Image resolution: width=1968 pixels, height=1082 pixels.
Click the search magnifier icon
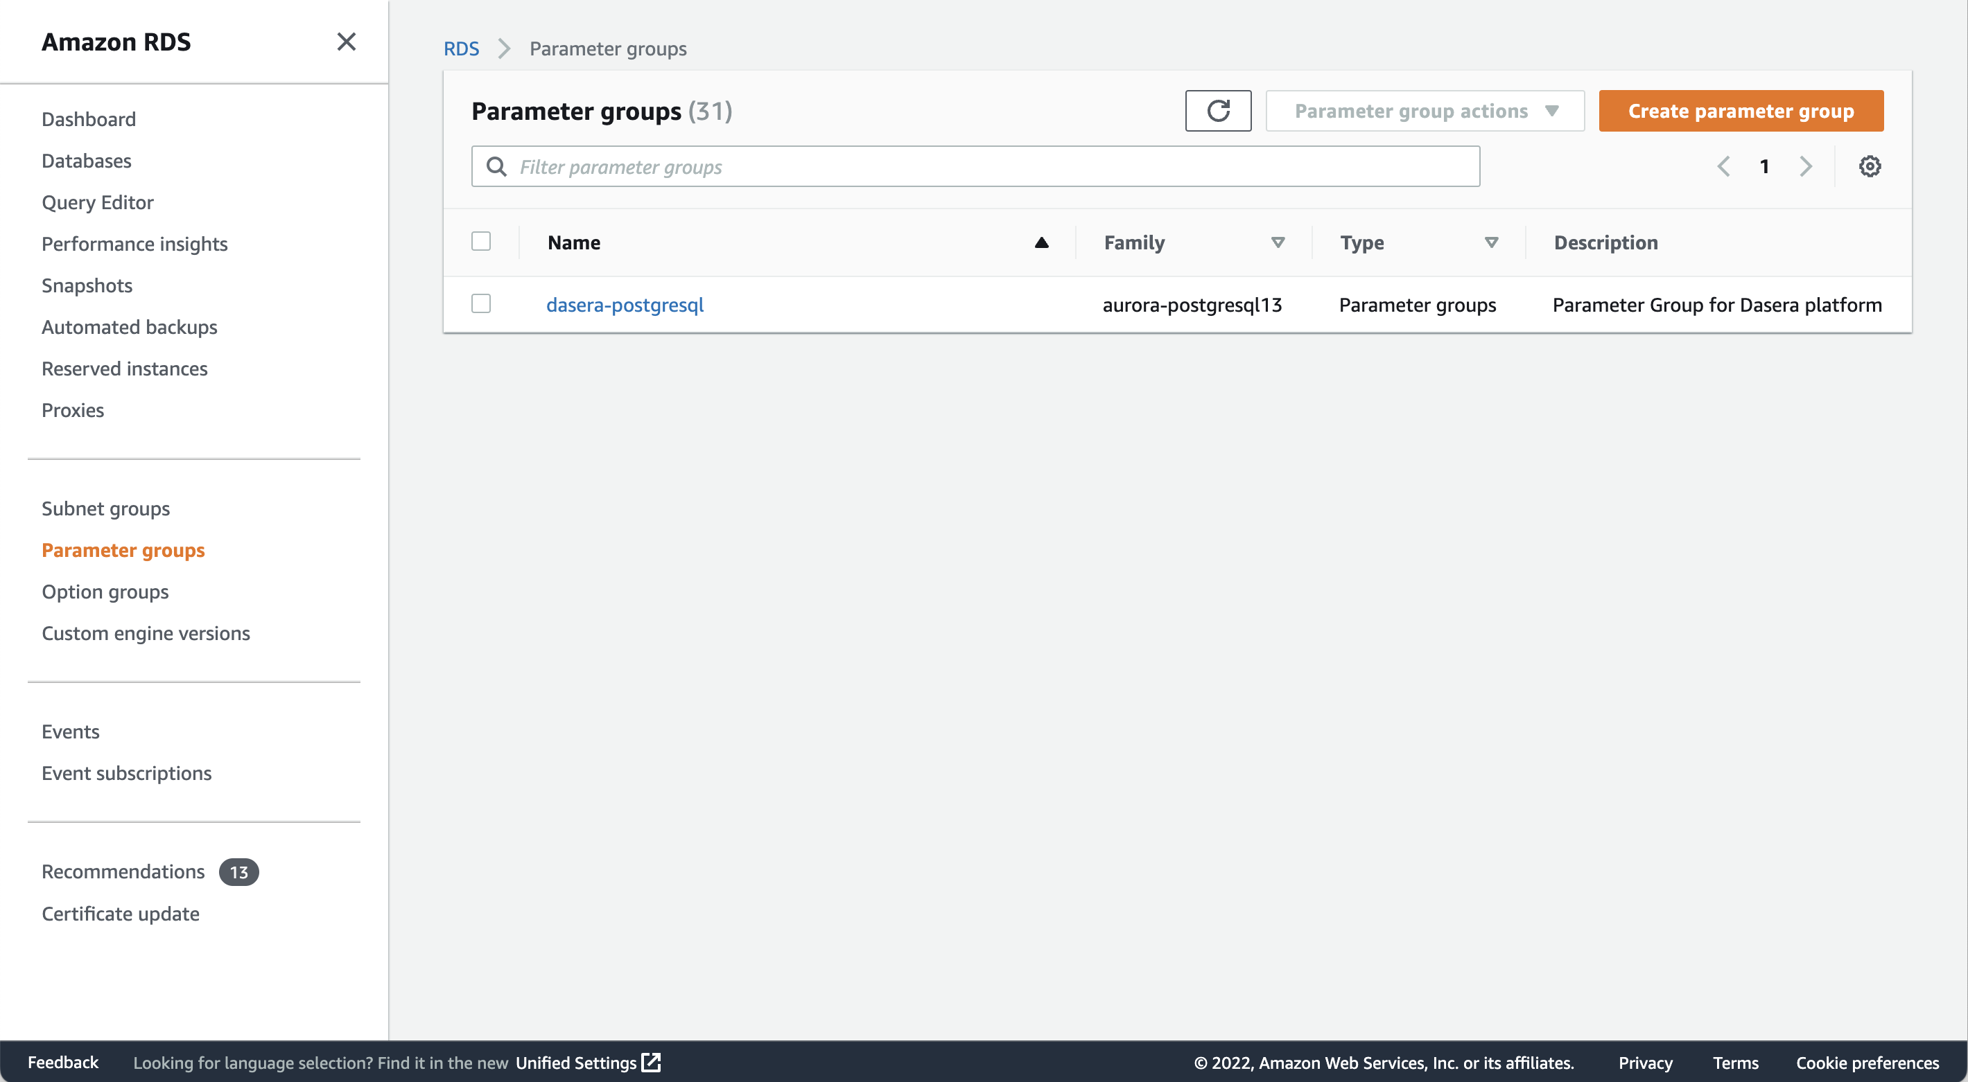pos(496,166)
